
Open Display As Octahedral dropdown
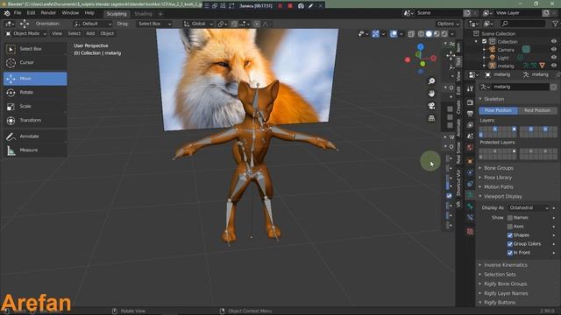529,208
